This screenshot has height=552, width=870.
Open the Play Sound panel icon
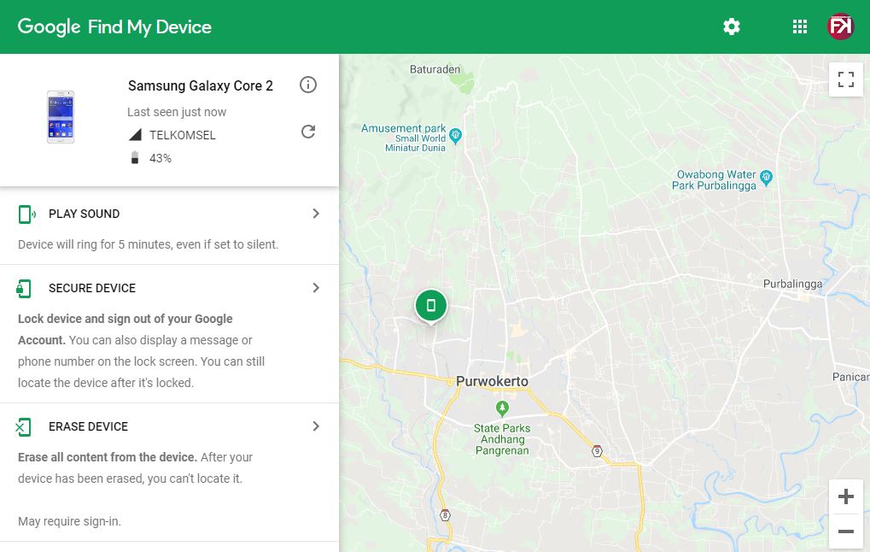tap(27, 214)
